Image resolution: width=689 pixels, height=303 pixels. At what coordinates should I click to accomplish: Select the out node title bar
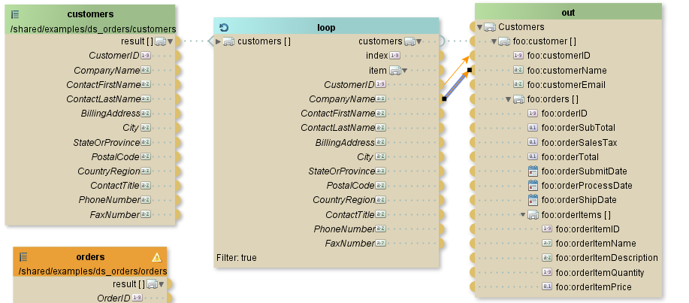[568, 12]
